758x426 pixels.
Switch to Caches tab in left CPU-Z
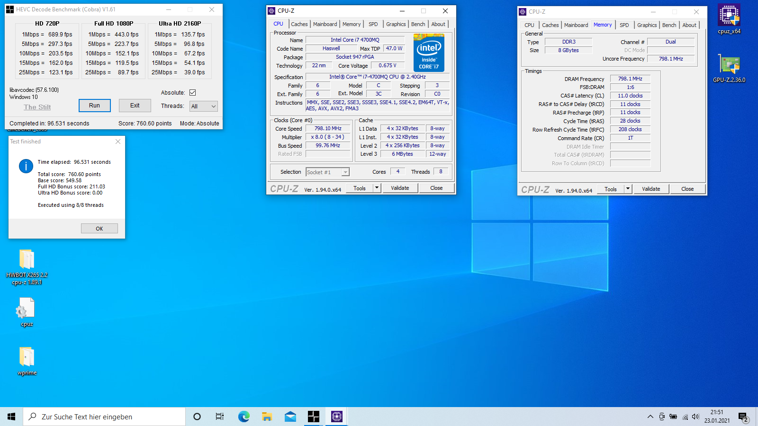[x=299, y=24]
